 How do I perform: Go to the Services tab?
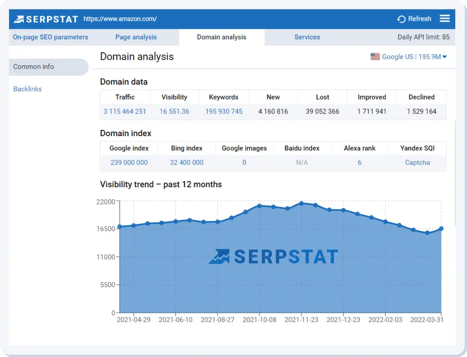click(x=307, y=37)
